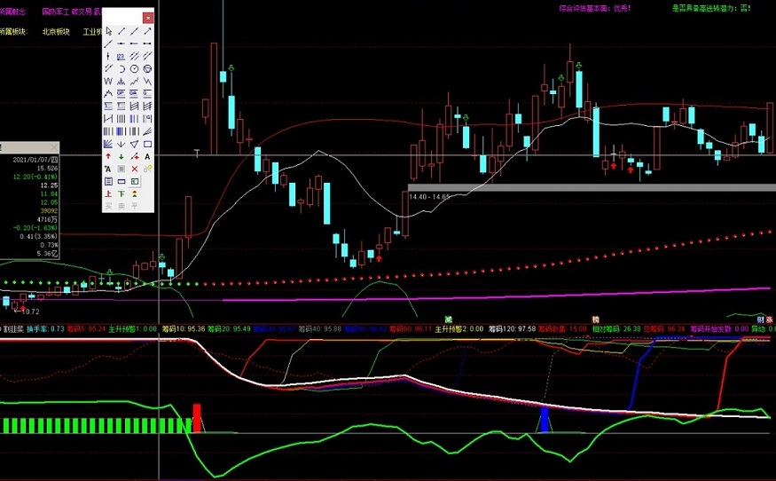This screenshot has height=481, width=776.
Task: Select the circle with clock hand tool
Action: (x=134, y=68)
